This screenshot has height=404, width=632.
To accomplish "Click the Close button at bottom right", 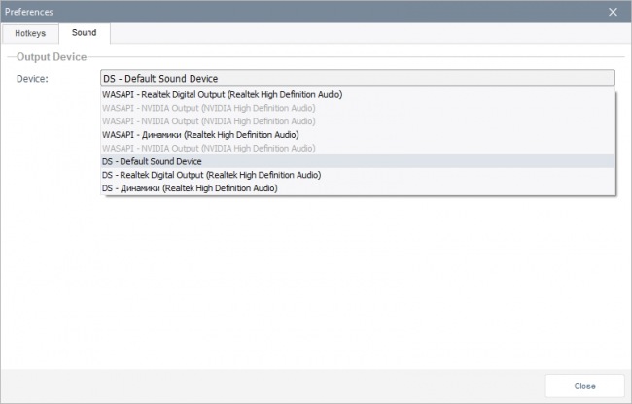I will click(584, 386).
